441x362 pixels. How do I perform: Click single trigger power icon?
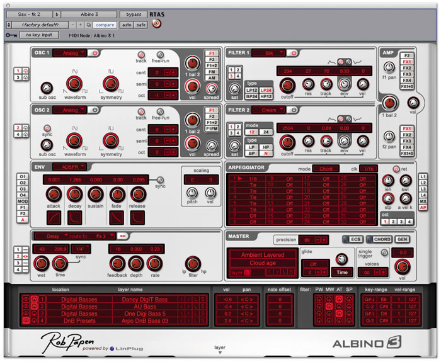384,252
